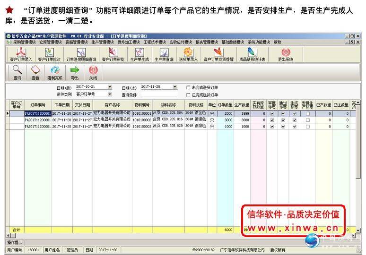Click the 订单编号 column header
The image size is (366, 255).
(38, 105)
